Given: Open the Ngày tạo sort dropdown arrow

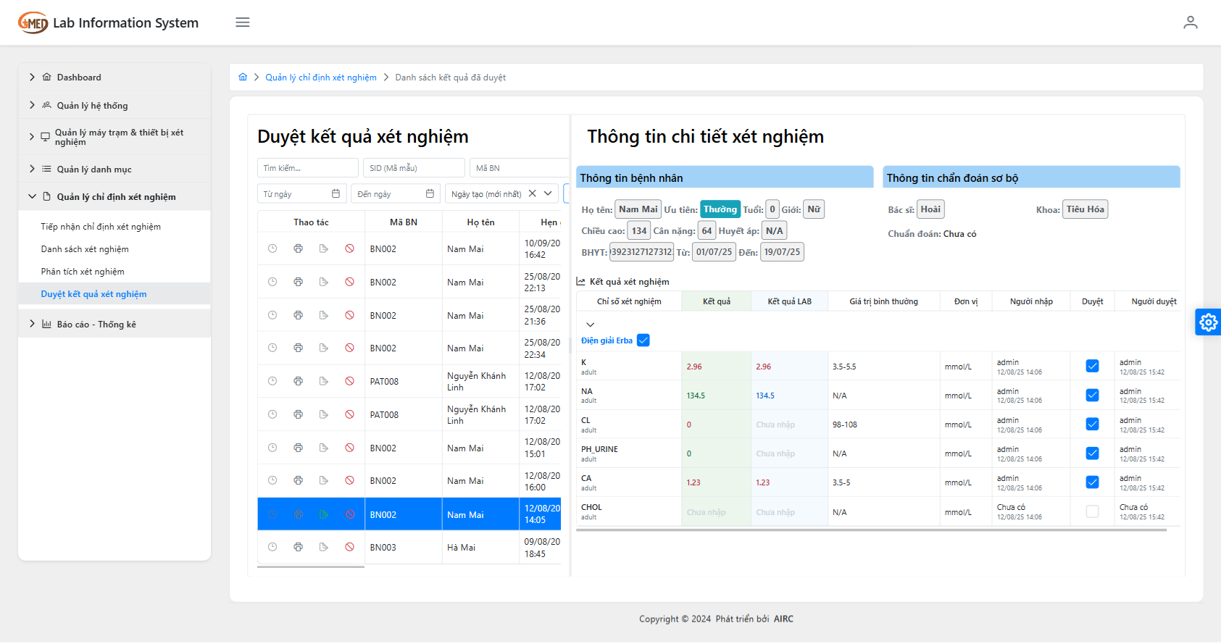Looking at the screenshot, I should click(x=548, y=193).
